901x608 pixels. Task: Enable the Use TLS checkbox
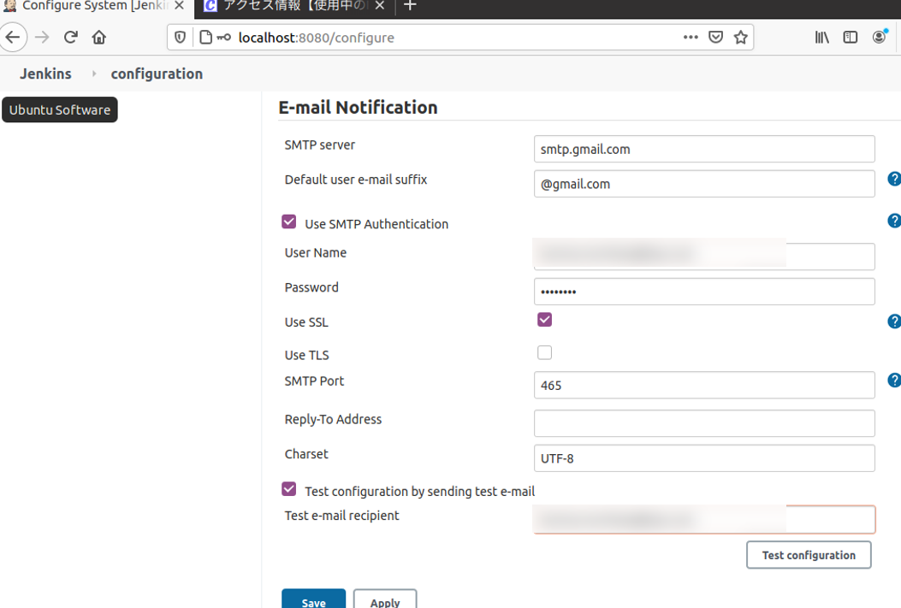point(544,352)
